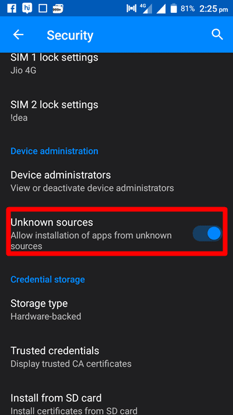Tap the 4G signal strength icon
The image size is (233, 415).
click(146, 9)
